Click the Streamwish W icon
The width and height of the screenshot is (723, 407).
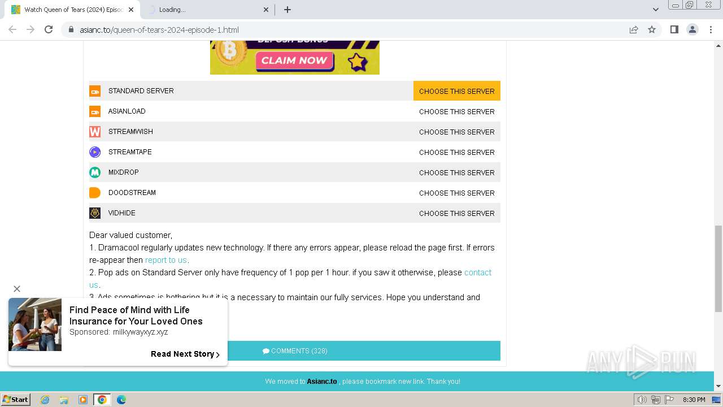point(95,132)
